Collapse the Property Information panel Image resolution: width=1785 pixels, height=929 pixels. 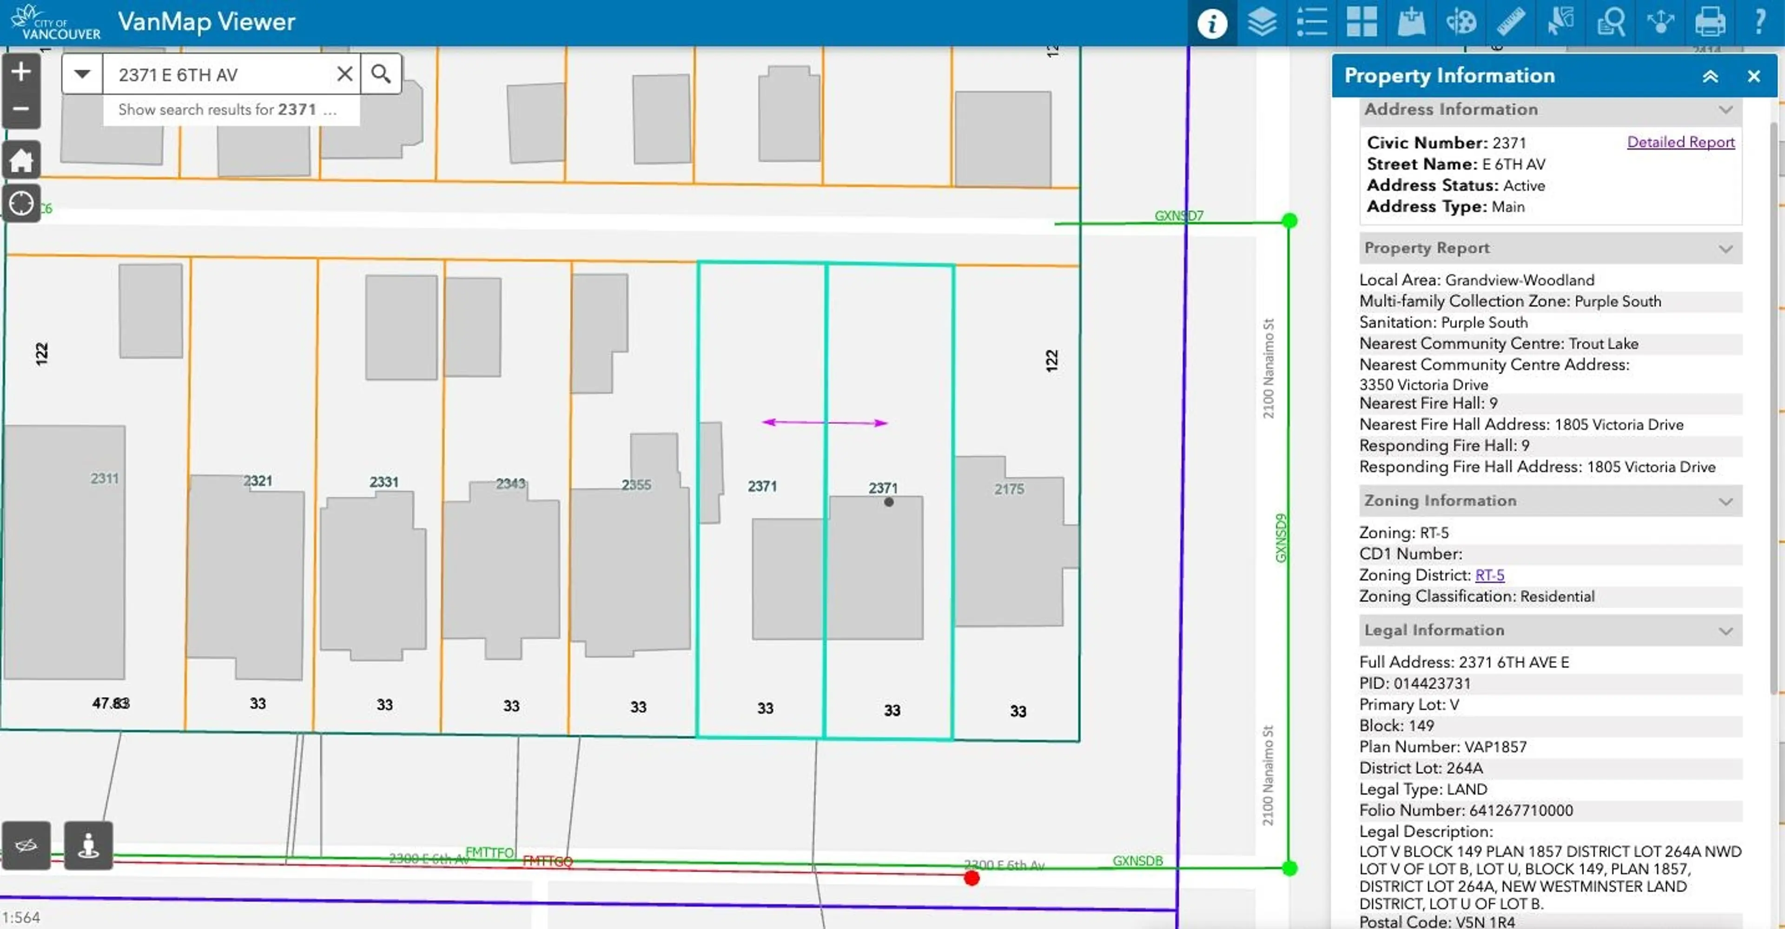(x=1710, y=76)
